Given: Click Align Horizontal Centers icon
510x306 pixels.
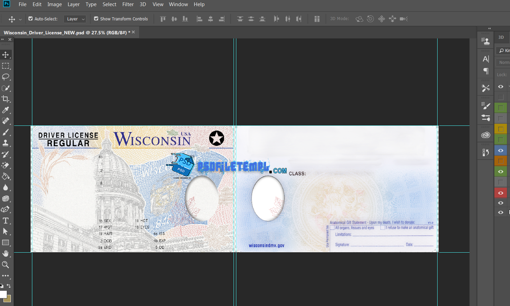Looking at the screenshot, I should [211, 19].
